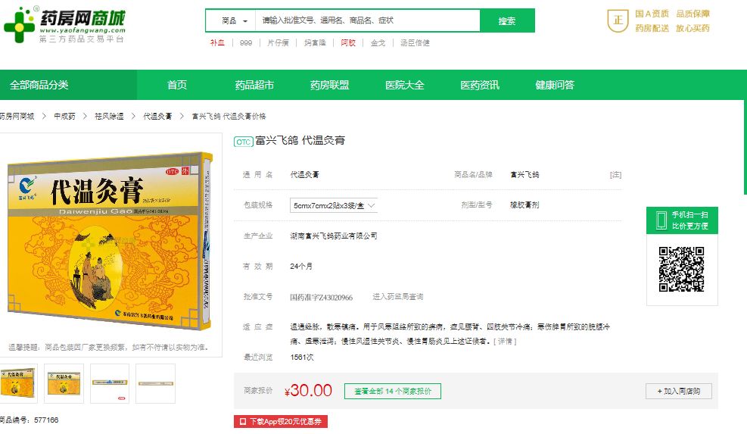This screenshot has width=747, height=434.
Task: Click the 祛风除湿 breadcrumb link
Action: pyautogui.click(x=109, y=116)
